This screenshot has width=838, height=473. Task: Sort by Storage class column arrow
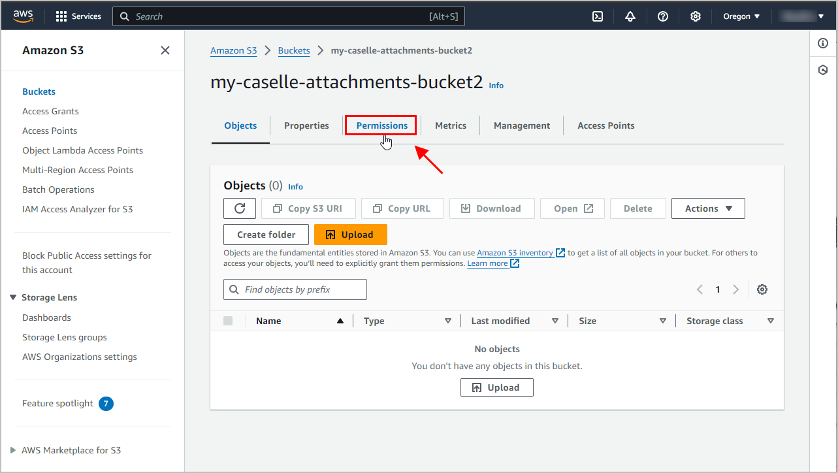771,321
